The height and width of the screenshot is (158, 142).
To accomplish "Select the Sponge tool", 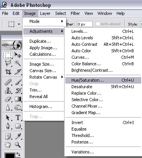I will tap(18, 107).
